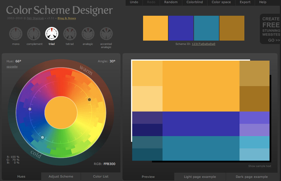This screenshot has width=281, height=181.
Task: Open the Color List tab
Action: [x=100, y=176]
